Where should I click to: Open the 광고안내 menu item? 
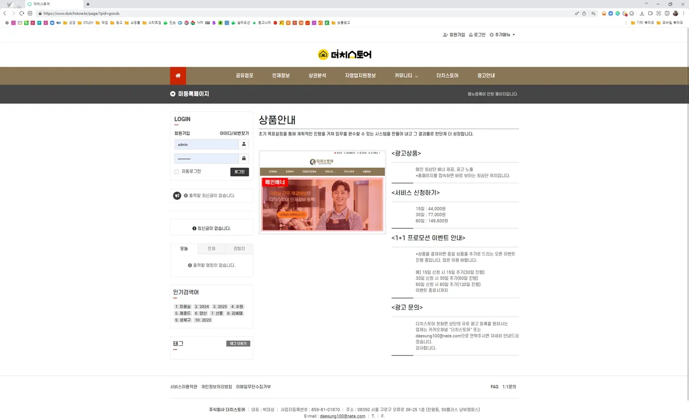click(486, 76)
